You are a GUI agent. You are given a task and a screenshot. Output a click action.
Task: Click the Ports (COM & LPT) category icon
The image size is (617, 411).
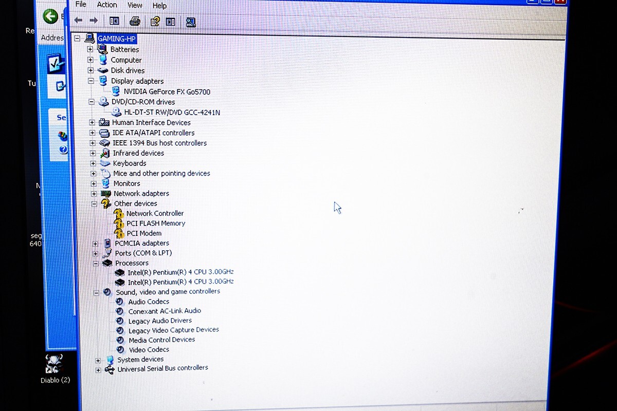point(107,253)
